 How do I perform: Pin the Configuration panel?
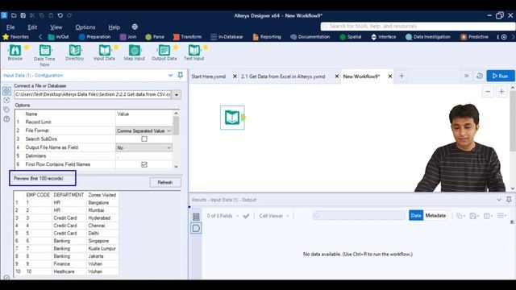tap(181, 75)
